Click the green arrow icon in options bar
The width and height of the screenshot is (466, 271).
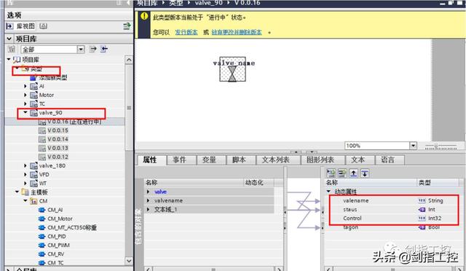(127, 26)
